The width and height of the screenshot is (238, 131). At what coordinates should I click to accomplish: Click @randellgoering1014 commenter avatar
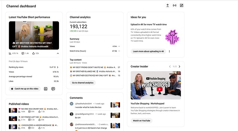(71, 114)
